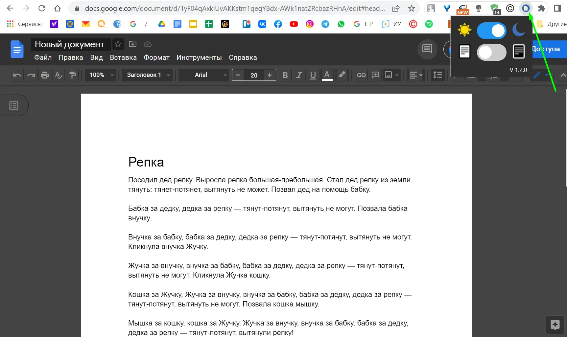The height and width of the screenshot is (337, 567).
Task: Show document outline sidebar icon
Action: point(14,105)
